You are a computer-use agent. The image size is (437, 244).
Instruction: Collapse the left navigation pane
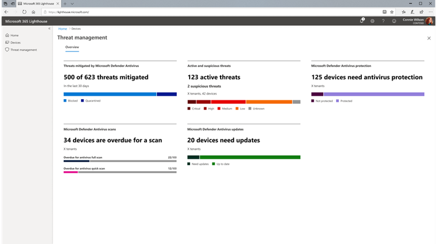coord(50,29)
